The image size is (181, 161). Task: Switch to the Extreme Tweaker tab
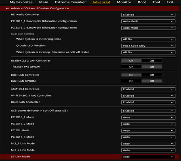pos(70,2)
